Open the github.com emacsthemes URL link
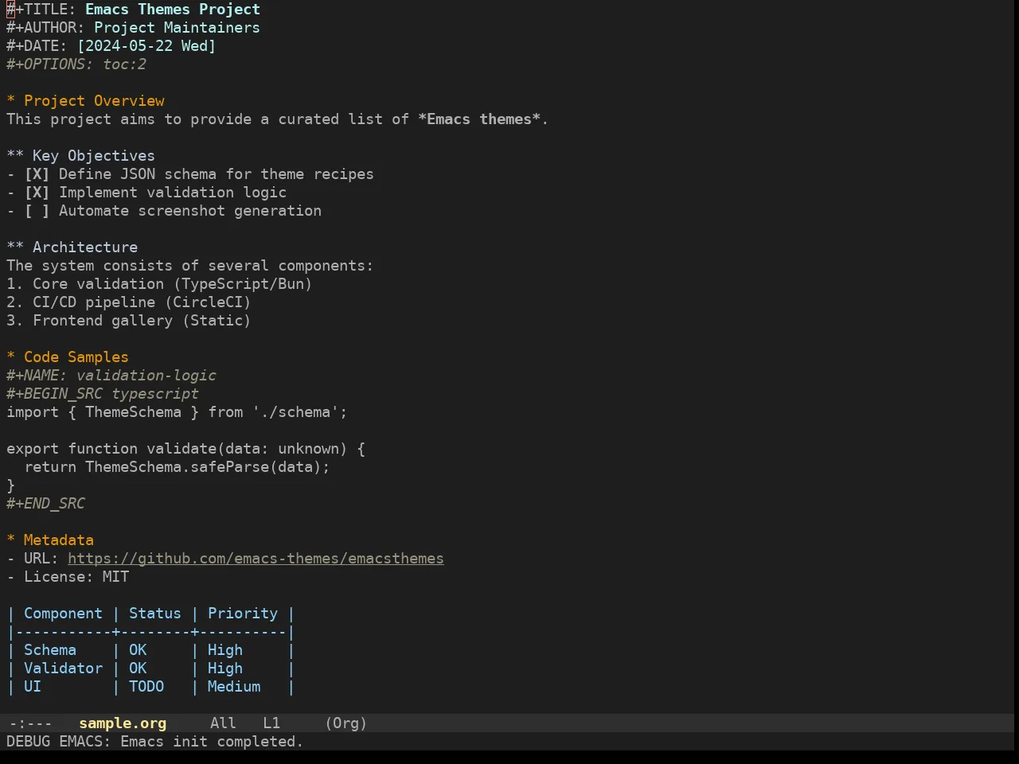The image size is (1019, 764). tap(256, 559)
